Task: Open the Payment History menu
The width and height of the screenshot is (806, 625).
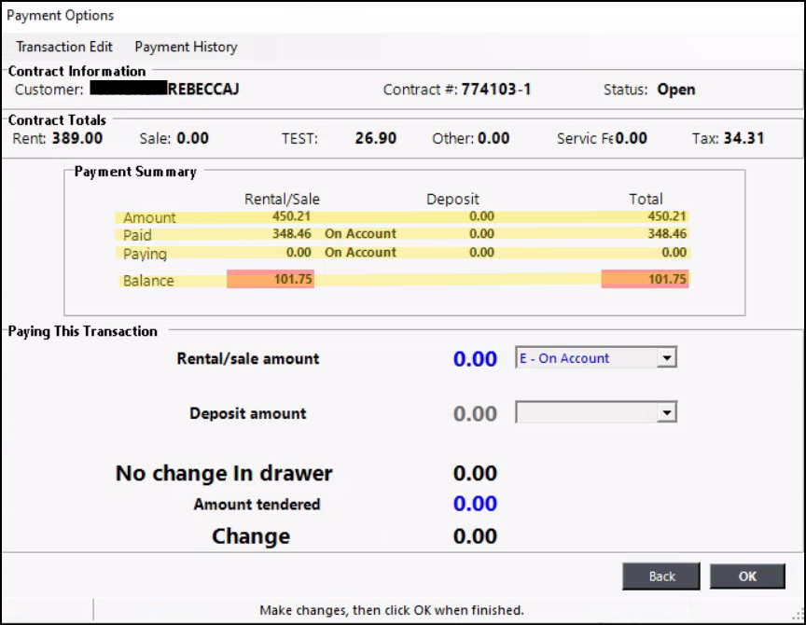Action: point(186,47)
